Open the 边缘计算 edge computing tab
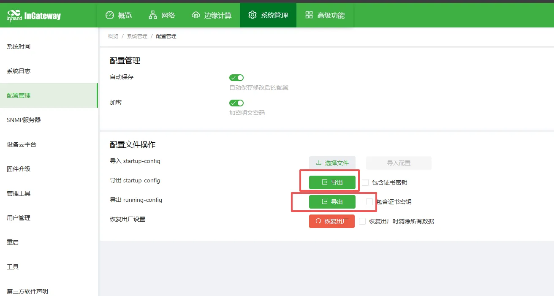The width and height of the screenshot is (554, 296). [212, 15]
